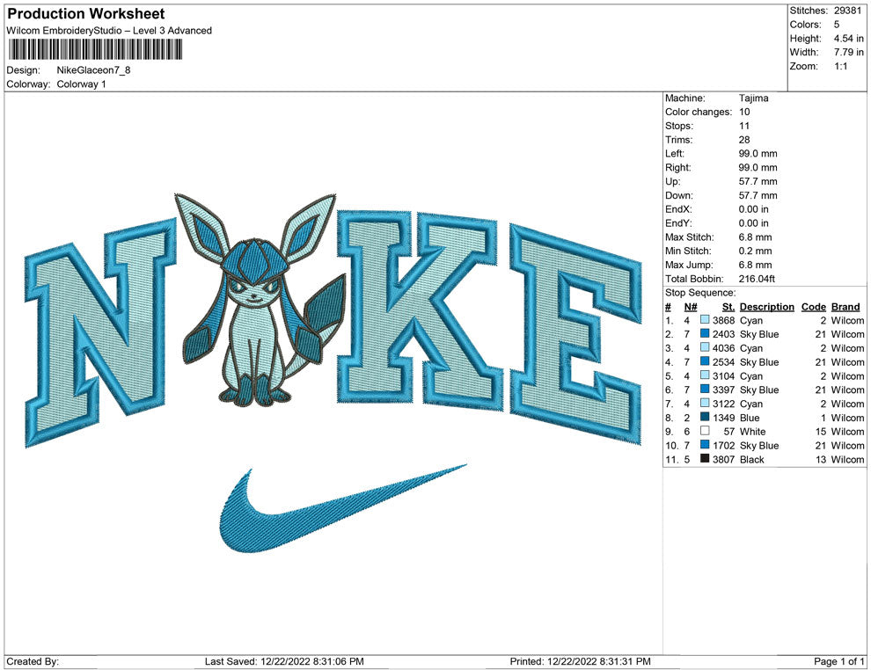Click the "EndX:" label
Viewport: 871px width, 670px height.
click(678, 209)
